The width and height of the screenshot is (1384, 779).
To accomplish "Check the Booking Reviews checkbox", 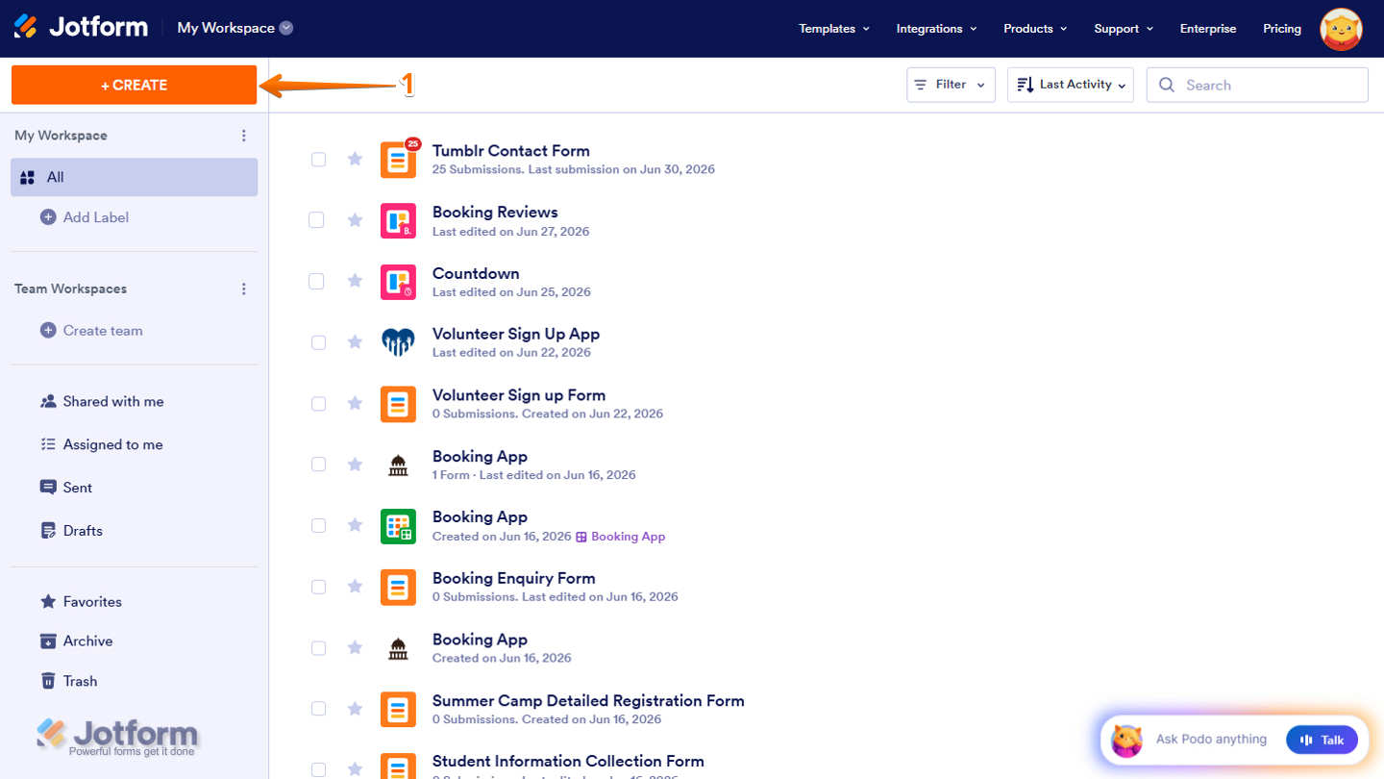I will click(316, 220).
